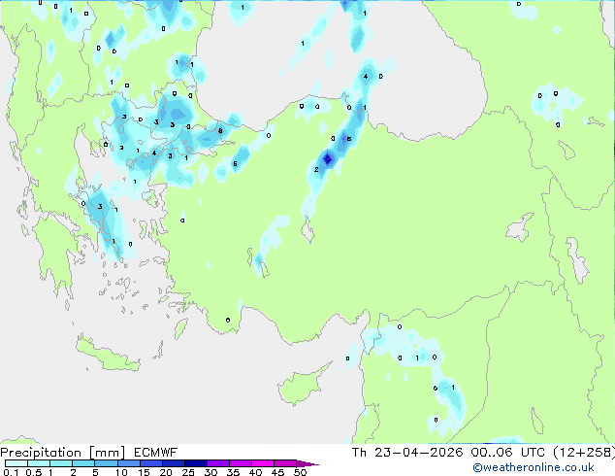615x476 pixels.
Task: Click the '8' precipitation value on the map
Action: tap(220, 131)
